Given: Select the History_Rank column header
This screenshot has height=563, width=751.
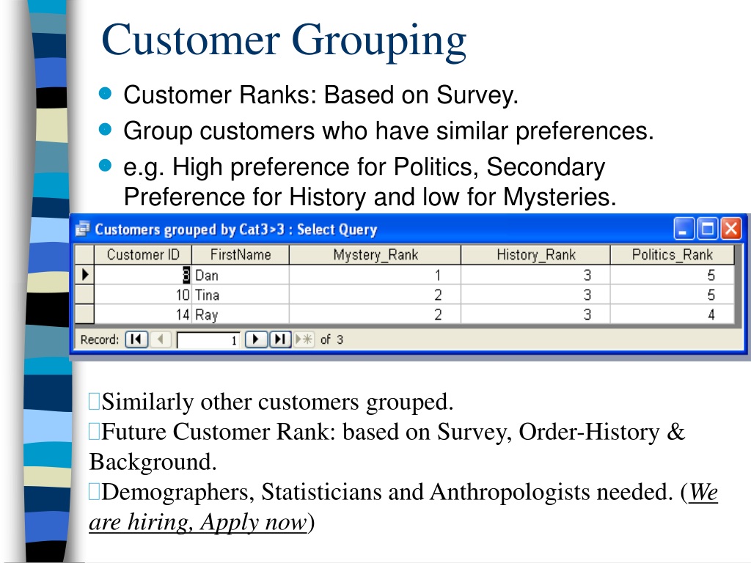Looking at the screenshot, I should click(x=535, y=254).
